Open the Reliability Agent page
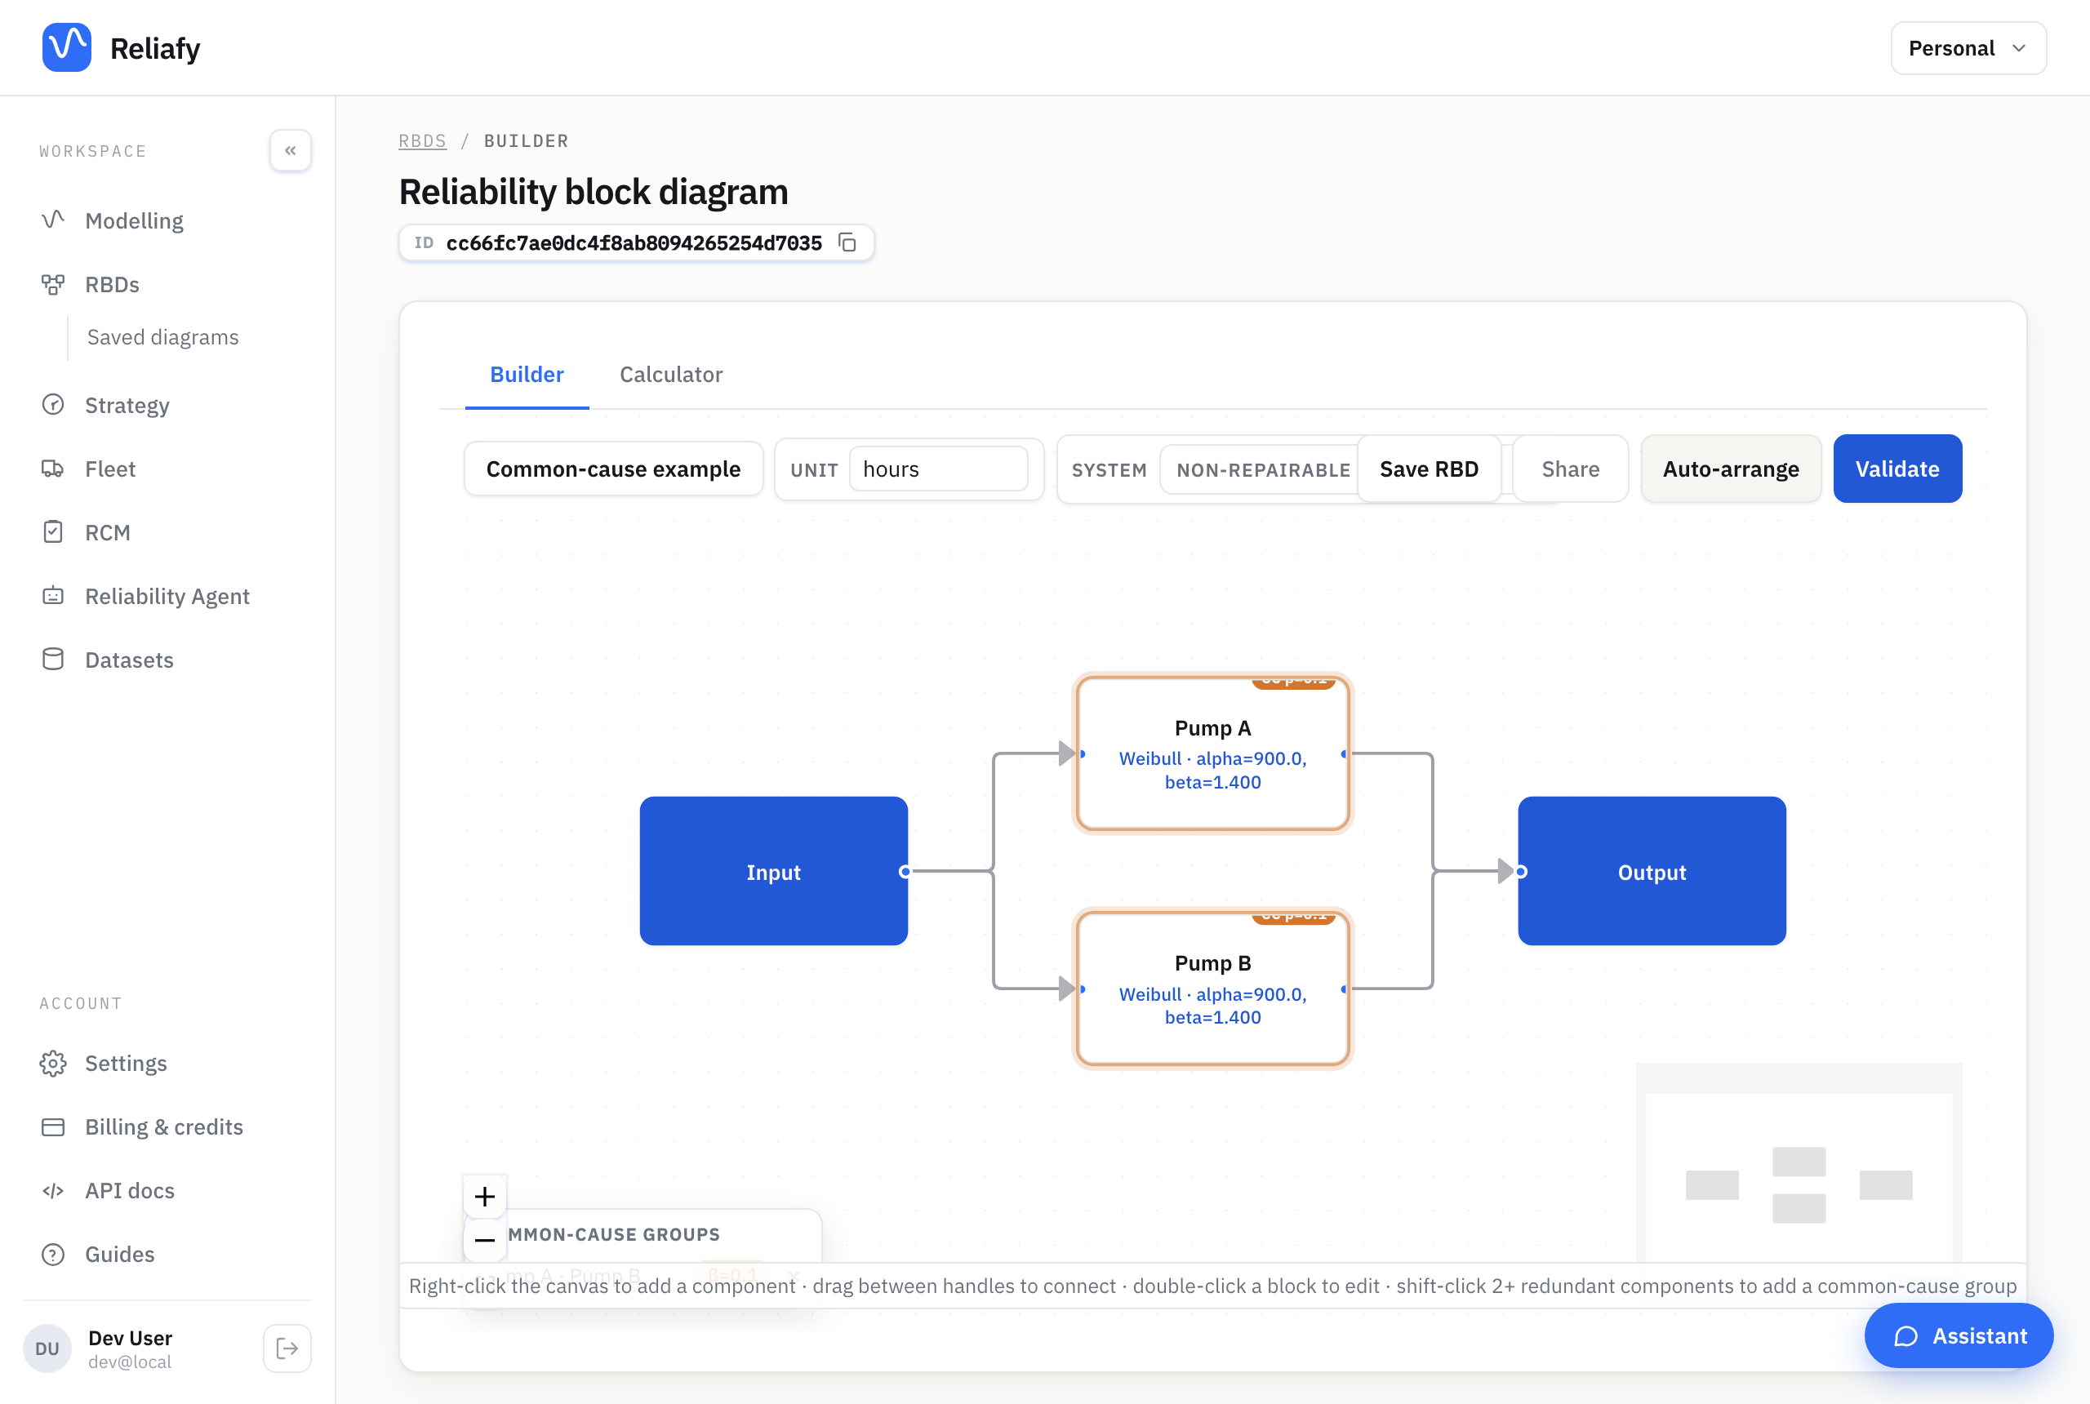 pyautogui.click(x=167, y=597)
